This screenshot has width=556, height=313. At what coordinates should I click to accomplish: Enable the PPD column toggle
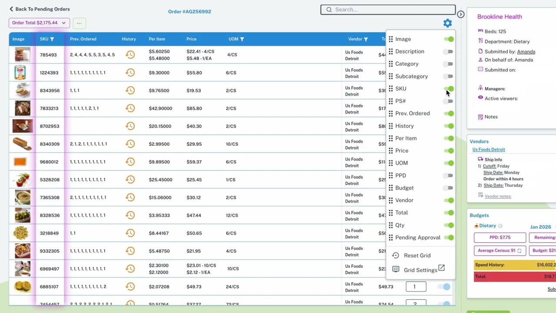click(x=449, y=176)
